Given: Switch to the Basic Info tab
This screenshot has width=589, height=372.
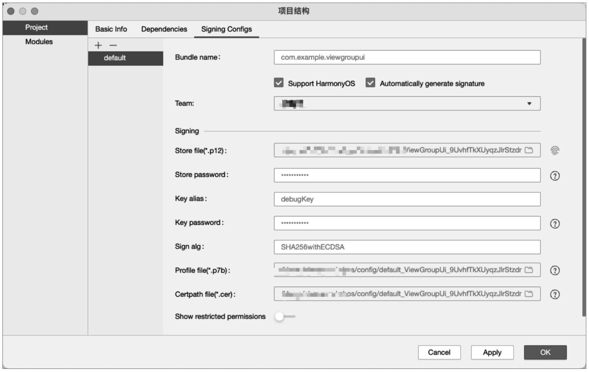Looking at the screenshot, I should click(111, 29).
